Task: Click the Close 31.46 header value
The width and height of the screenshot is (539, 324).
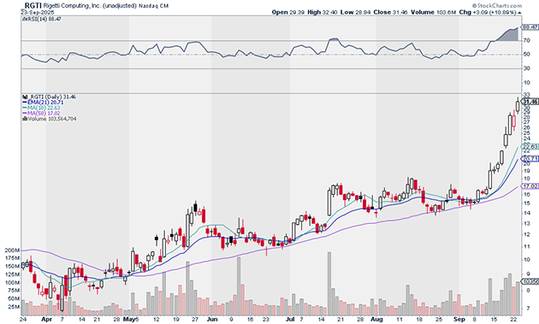Action: [x=390, y=12]
